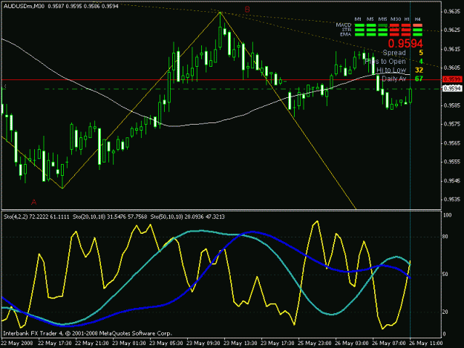This screenshot has height=348, width=464.
Task: Click the '23 May 13:30' time axis label
Action: click(241, 344)
